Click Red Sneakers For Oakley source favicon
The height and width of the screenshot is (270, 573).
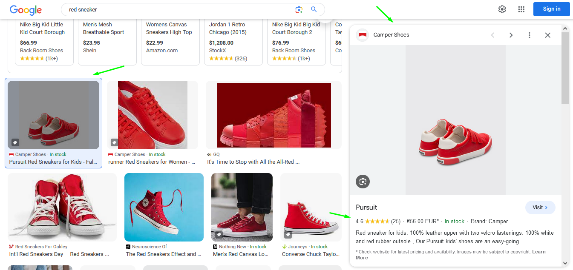(x=12, y=247)
